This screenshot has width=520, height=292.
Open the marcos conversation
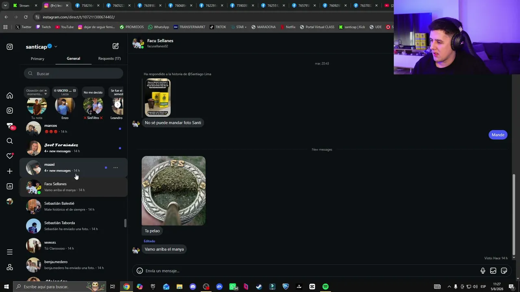74,129
